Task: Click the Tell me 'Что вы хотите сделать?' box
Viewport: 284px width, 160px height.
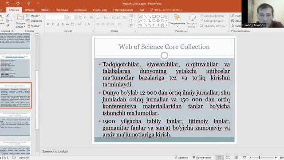Action: coord(166,10)
